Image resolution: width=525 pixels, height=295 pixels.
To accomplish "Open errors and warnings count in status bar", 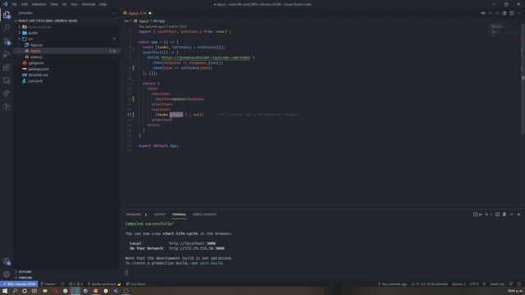I will coord(75,284).
